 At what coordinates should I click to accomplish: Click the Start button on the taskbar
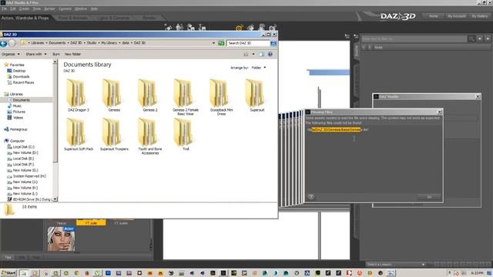(8, 273)
